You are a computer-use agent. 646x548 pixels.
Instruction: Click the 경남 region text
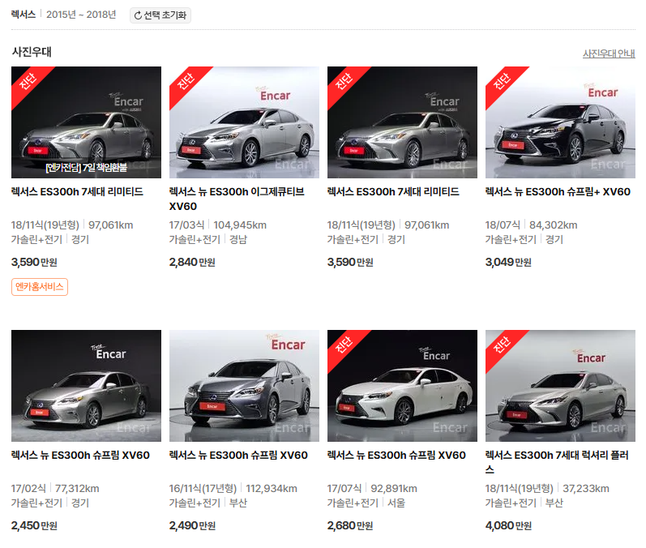(x=238, y=239)
